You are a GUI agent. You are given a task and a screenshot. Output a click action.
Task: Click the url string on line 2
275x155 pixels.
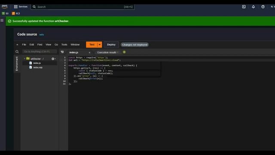[100, 60]
